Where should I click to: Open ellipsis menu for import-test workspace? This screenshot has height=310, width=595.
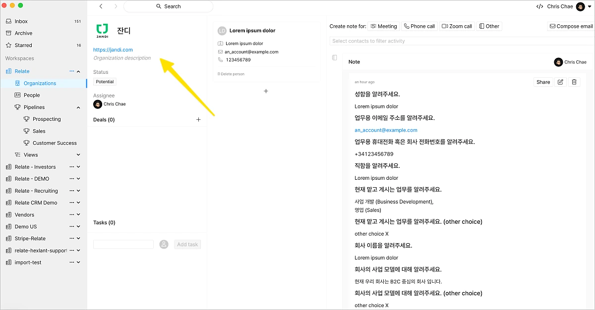[72, 262]
